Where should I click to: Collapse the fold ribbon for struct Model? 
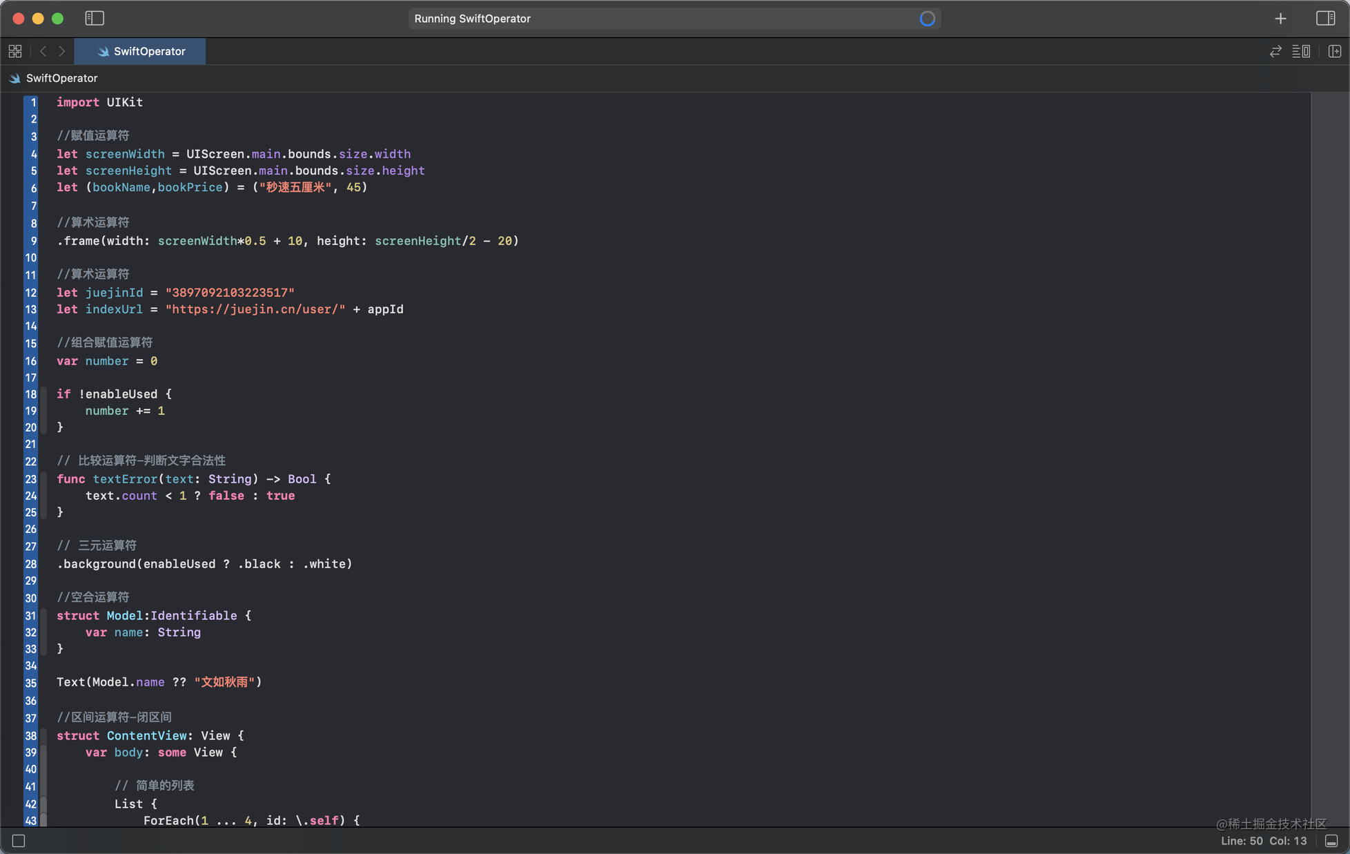point(43,632)
